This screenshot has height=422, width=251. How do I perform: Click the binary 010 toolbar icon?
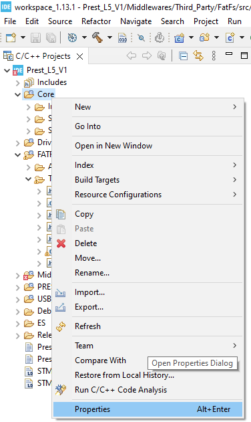click(123, 37)
